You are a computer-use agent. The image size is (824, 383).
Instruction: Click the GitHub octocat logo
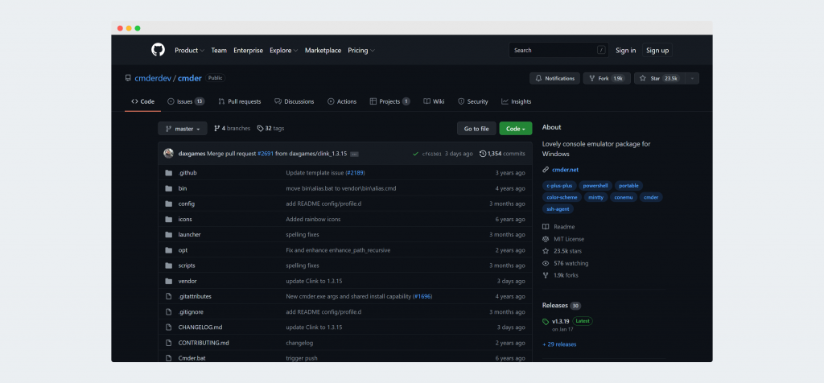pos(158,50)
